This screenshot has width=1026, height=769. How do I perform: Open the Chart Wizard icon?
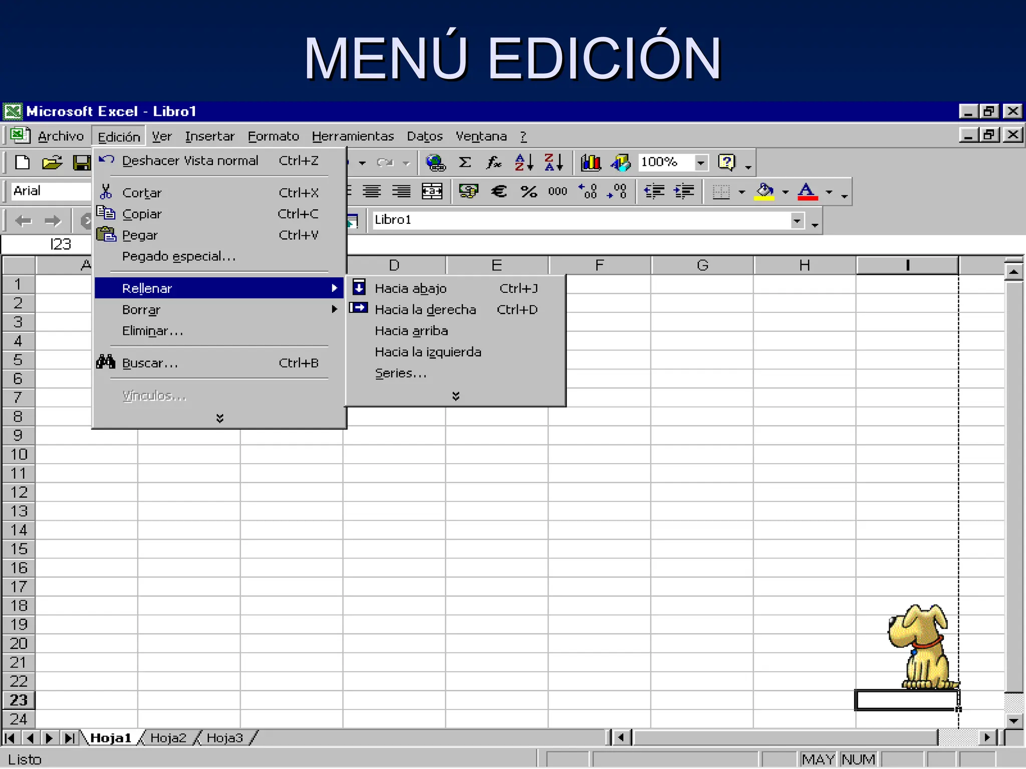click(591, 162)
